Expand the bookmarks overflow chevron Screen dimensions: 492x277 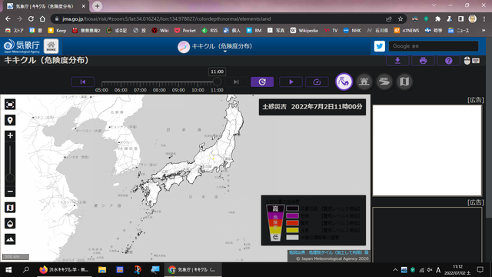[x=484, y=31]
